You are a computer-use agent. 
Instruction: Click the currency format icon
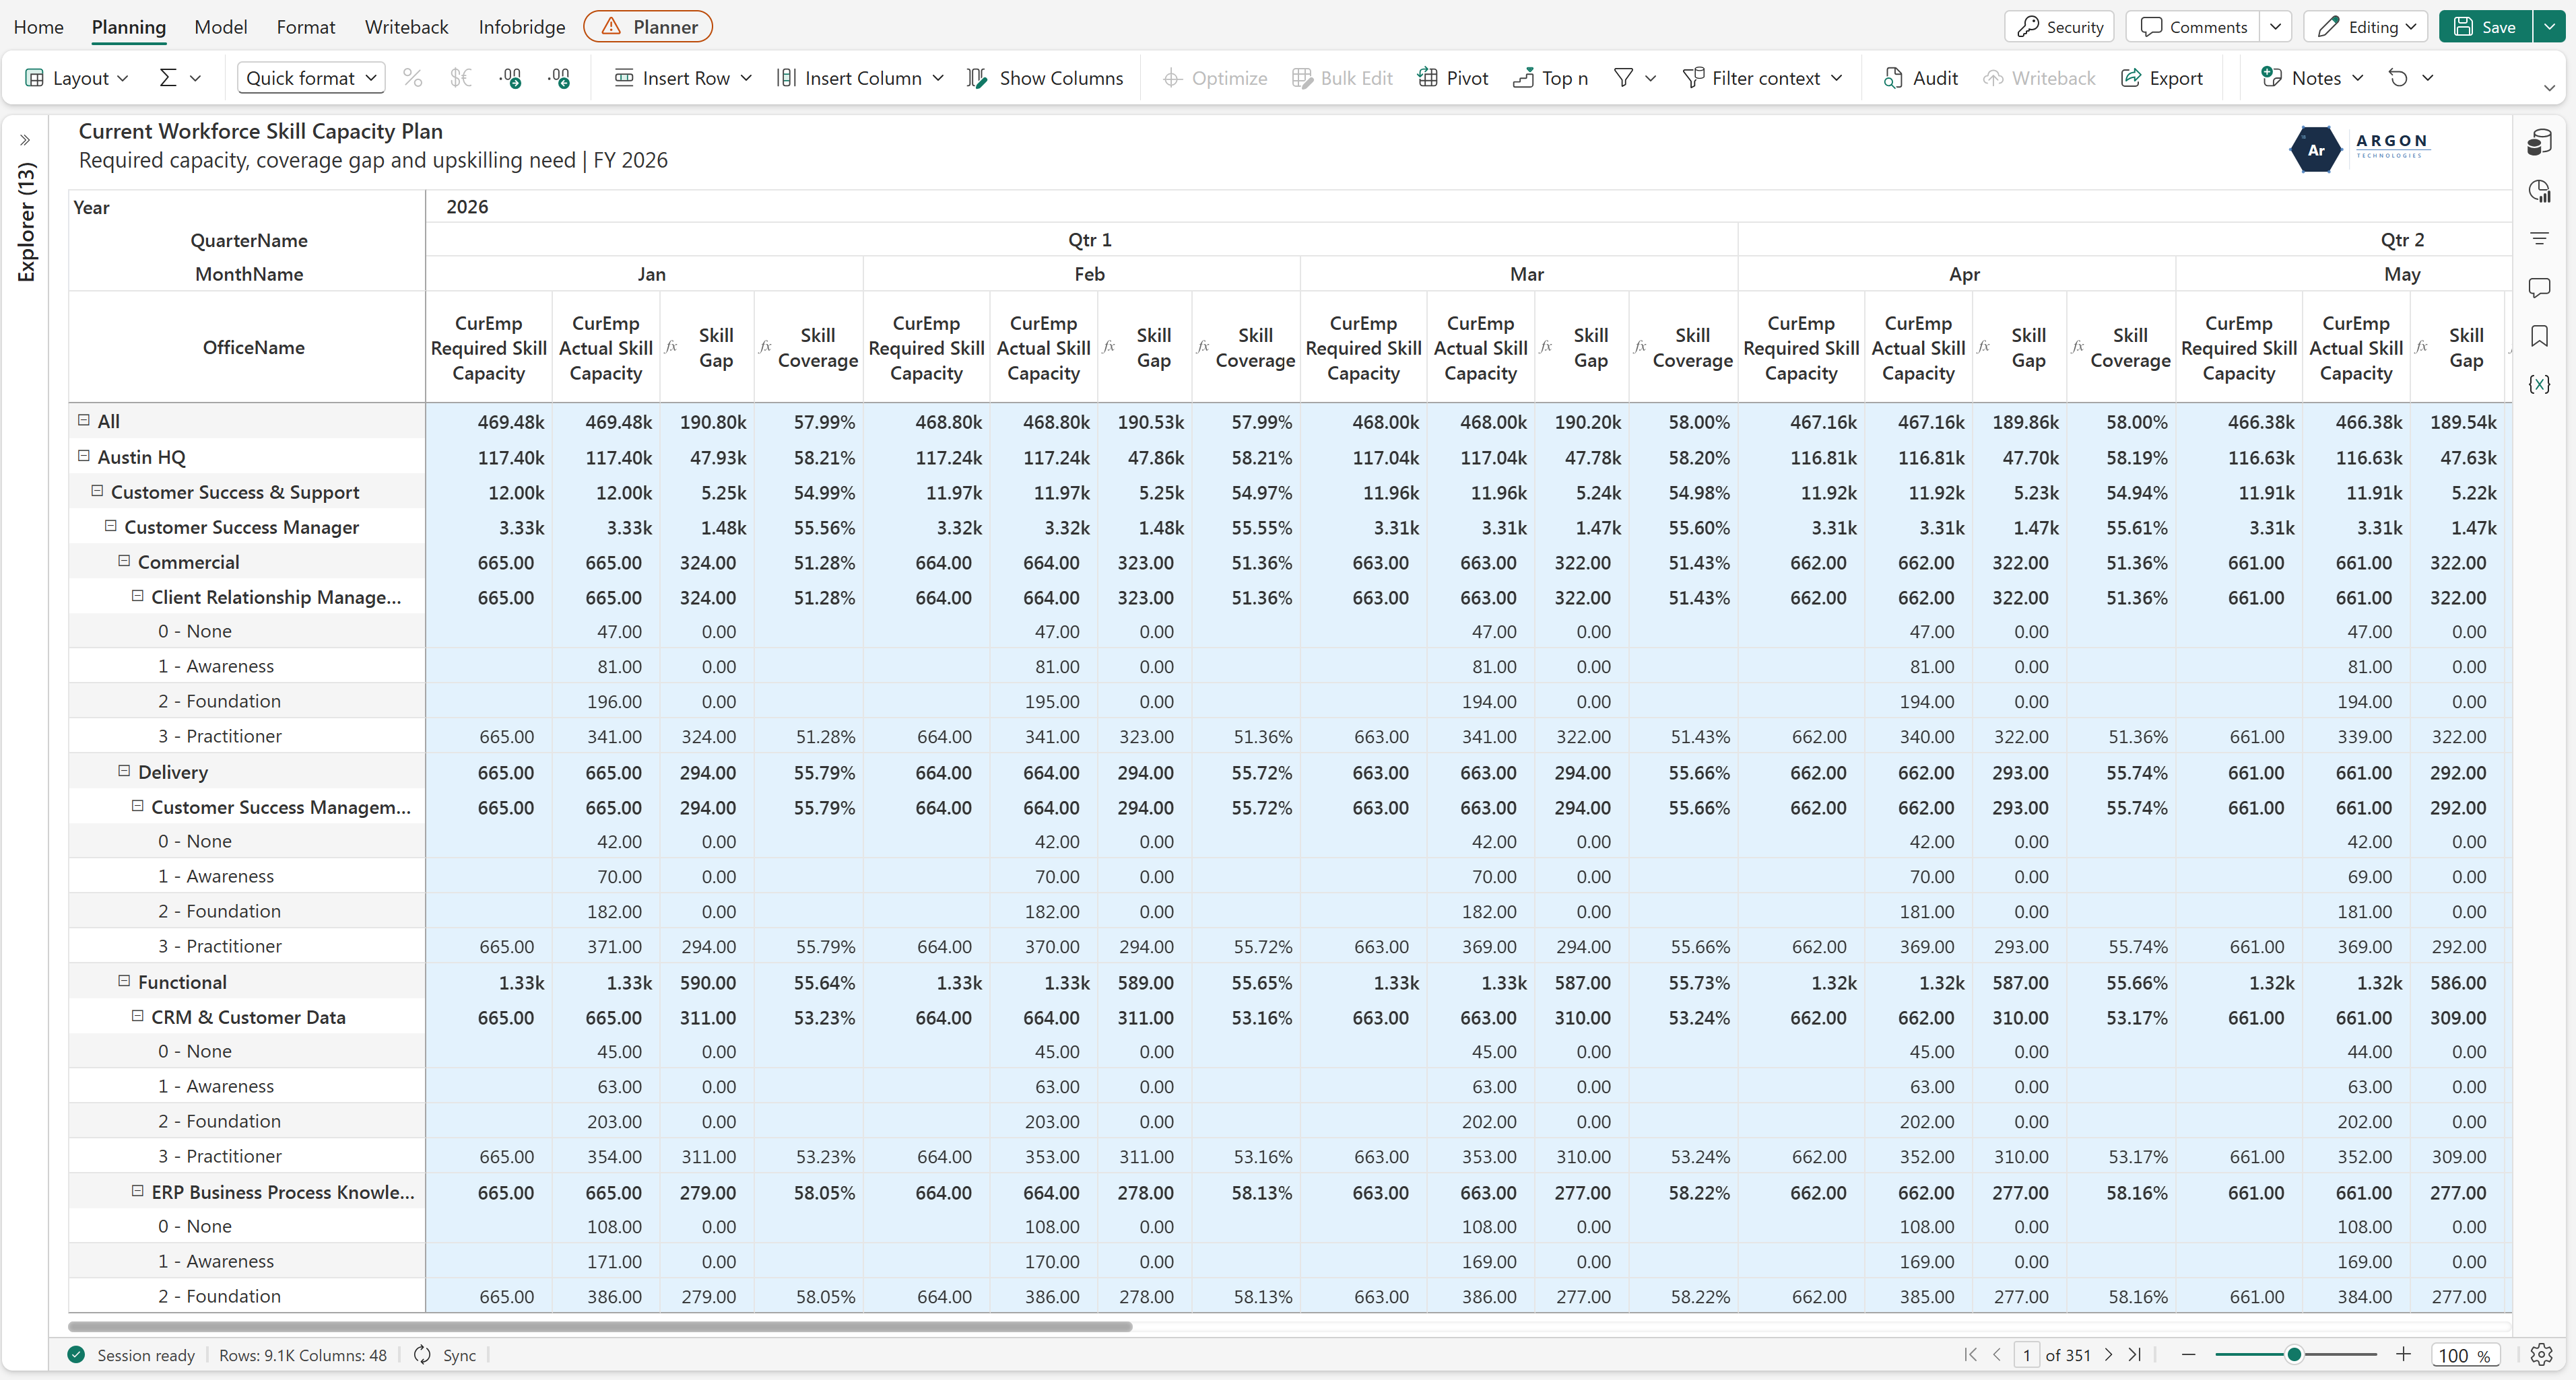pyautogui.click(x=461, y=78)
